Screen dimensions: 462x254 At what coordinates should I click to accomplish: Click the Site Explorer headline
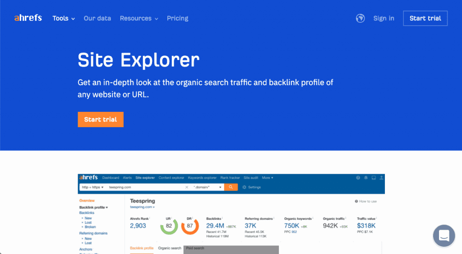click(x=139, y=60)
